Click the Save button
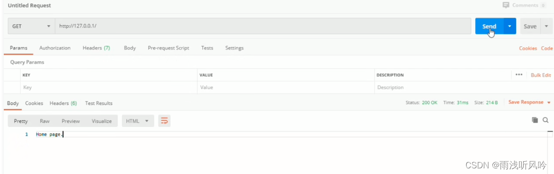Viewport: 554px width, 174px height. pyautogui.click(x=530, y=26)
